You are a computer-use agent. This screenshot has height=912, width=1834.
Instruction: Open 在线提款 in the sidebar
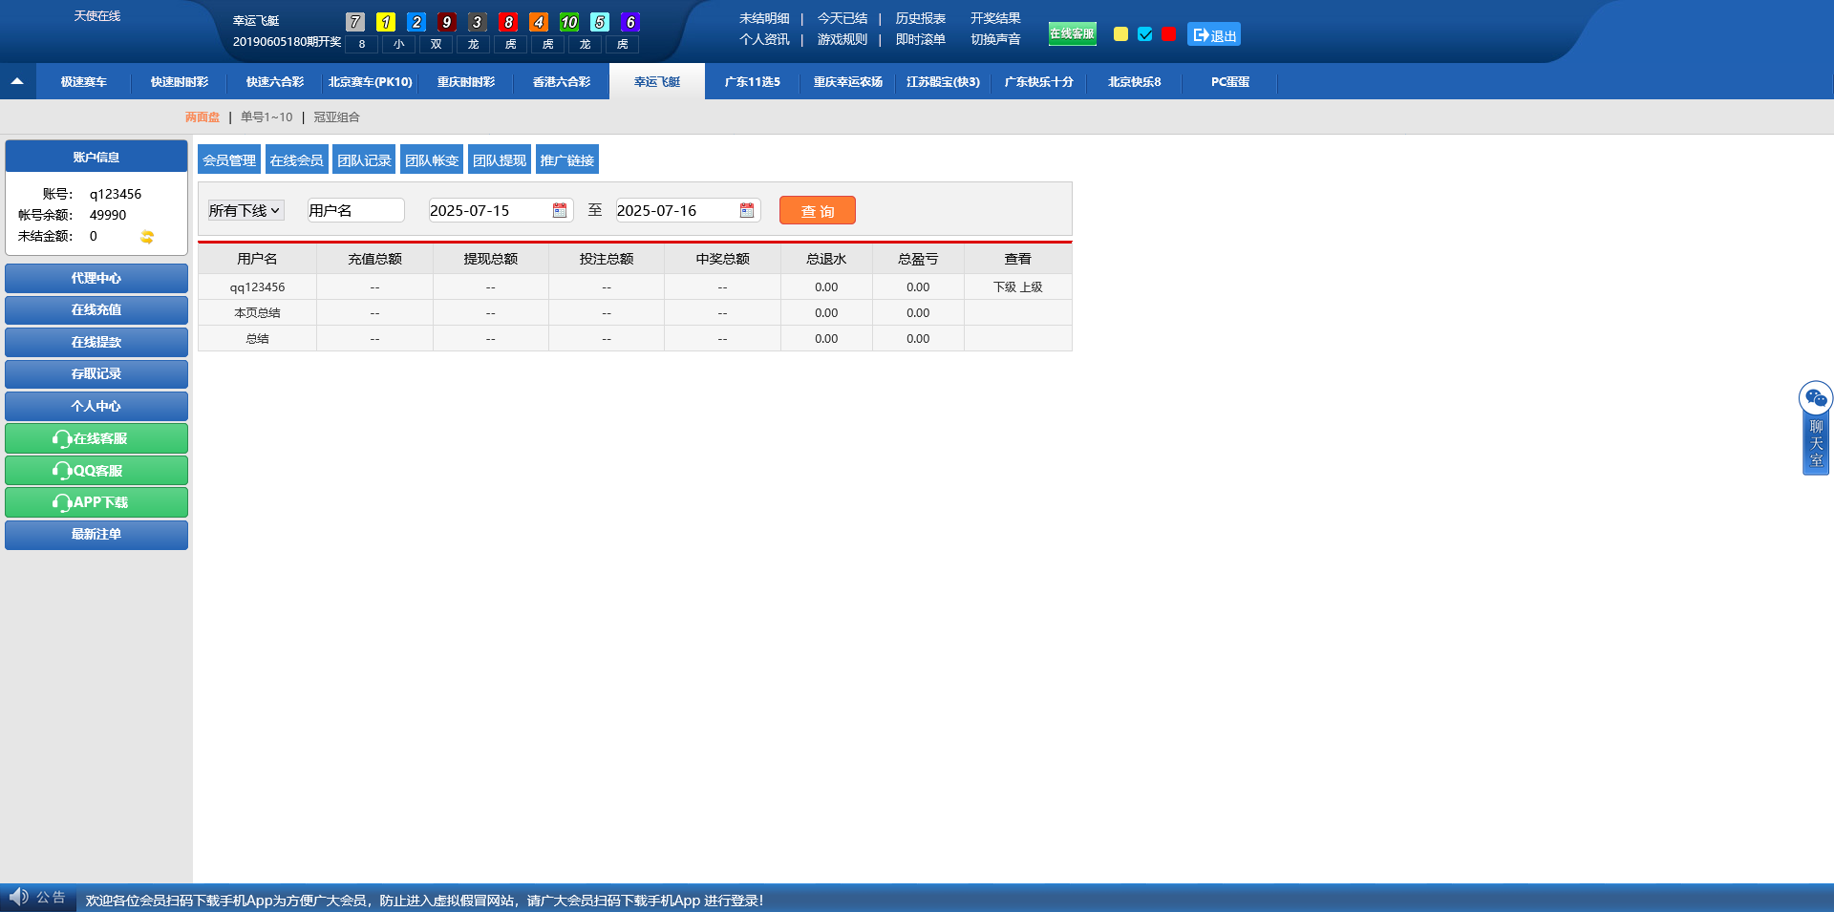(96, 342)
